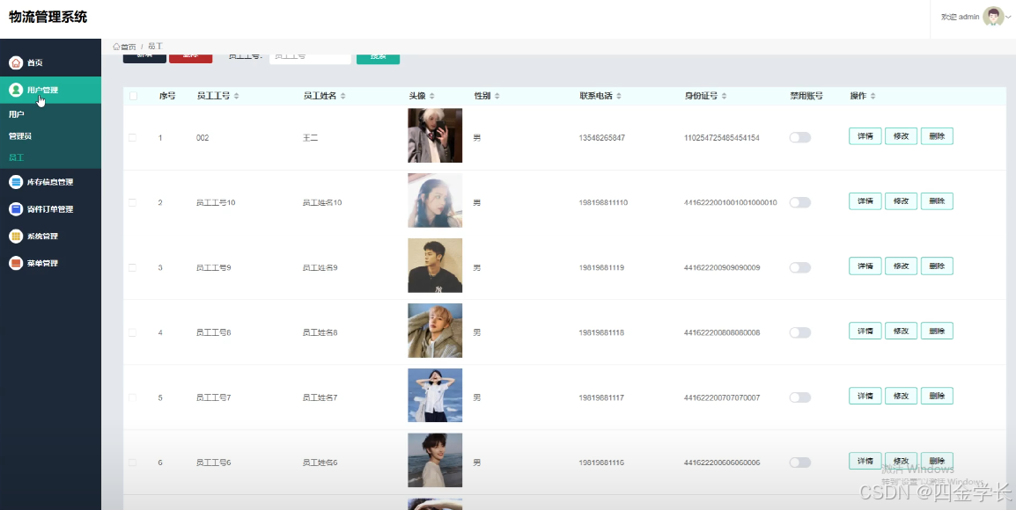Expand the 寄件订单管理 menu

50,209
